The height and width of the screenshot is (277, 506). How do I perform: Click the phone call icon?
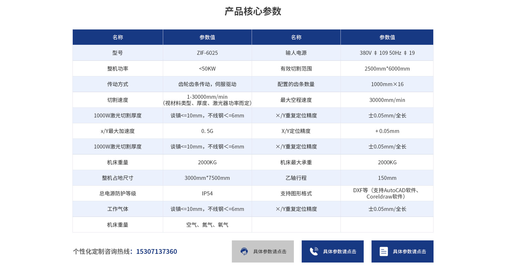(x=314, y=251)
